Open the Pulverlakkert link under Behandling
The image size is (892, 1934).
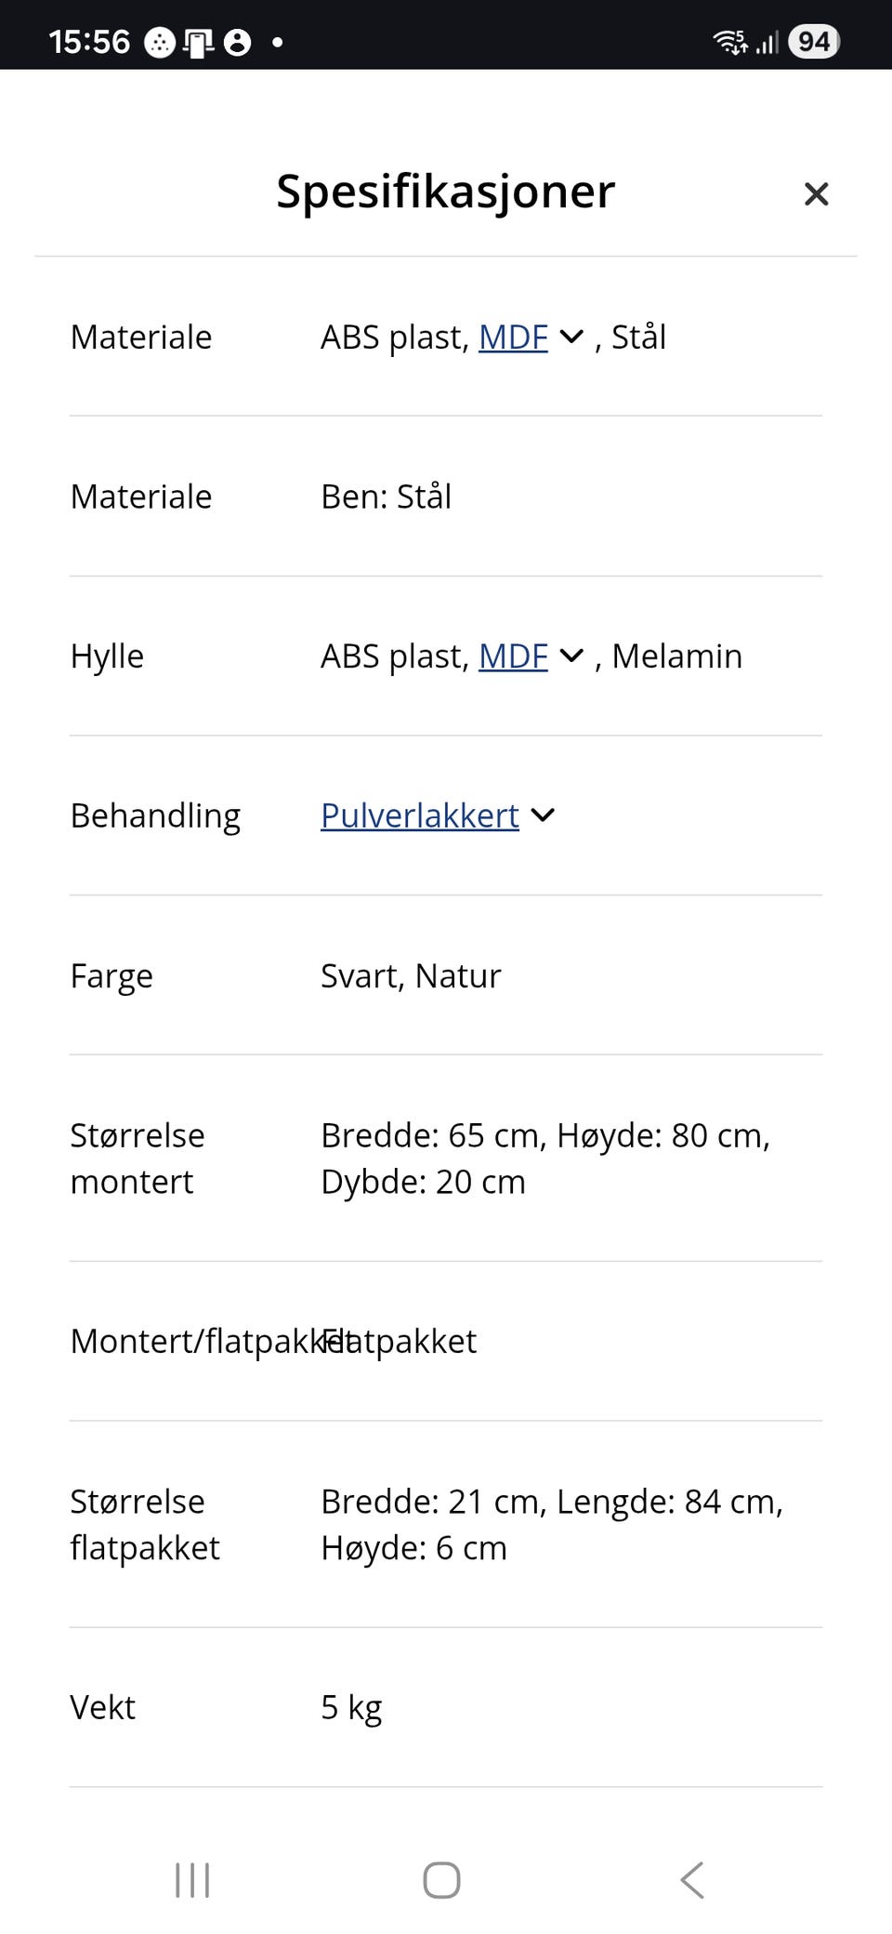pyautogui.click(x=419, y=815)
